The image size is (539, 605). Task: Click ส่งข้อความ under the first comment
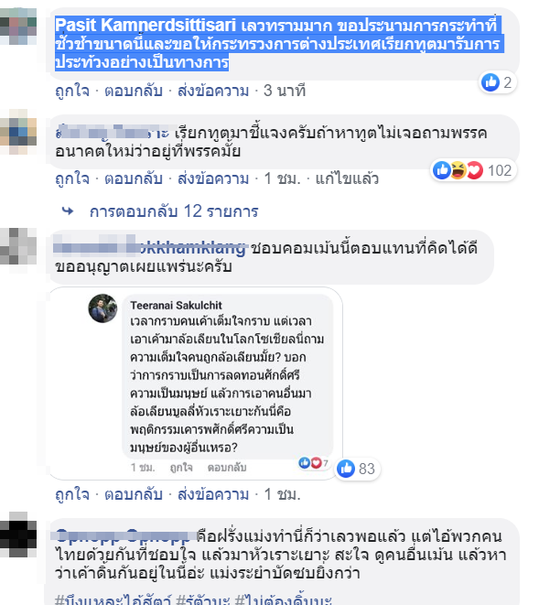coord(213,91)
